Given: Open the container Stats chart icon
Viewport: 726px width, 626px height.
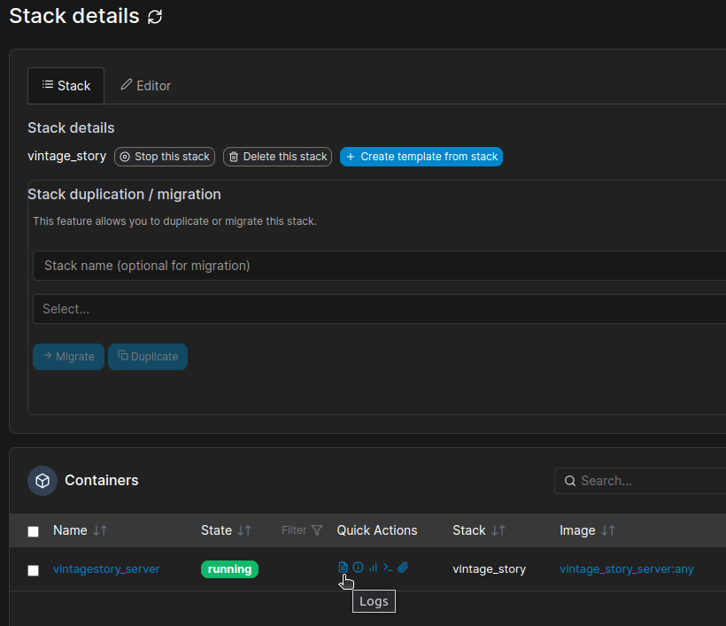Looking at the screenshot, I should 373,568.
